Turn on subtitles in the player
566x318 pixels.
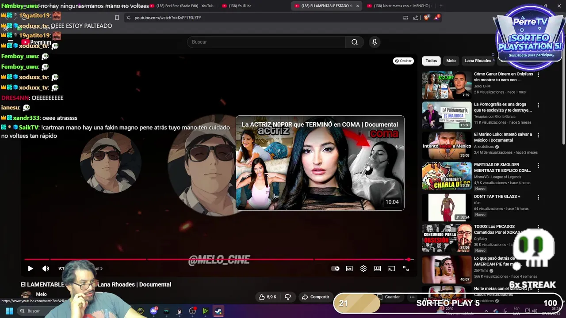click(x=349, y=269)
